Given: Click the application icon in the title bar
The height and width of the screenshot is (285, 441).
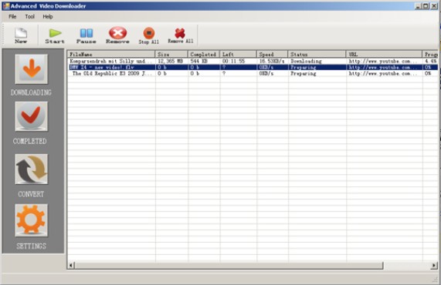Looking at the screenshot, I should coord(6,6).
